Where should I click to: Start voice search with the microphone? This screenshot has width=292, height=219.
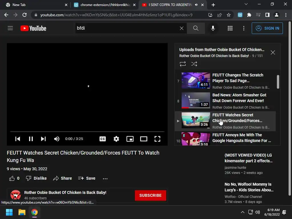pyautogui.click(x=213, y=28)
